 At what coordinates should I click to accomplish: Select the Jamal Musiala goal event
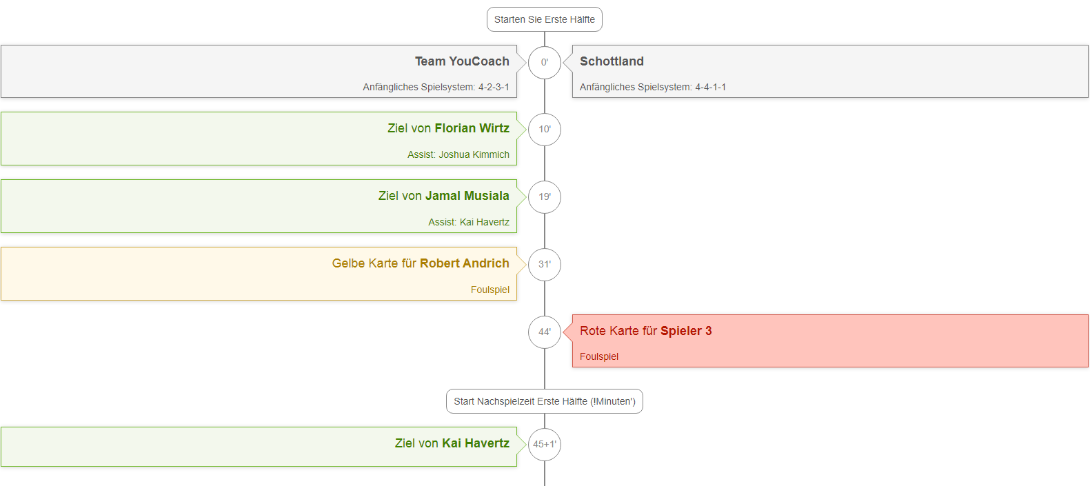click(259, 206)
